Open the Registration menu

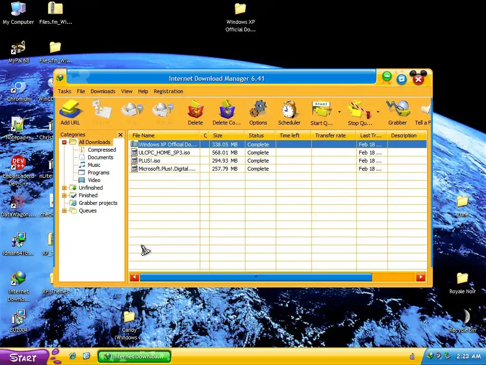168,91
